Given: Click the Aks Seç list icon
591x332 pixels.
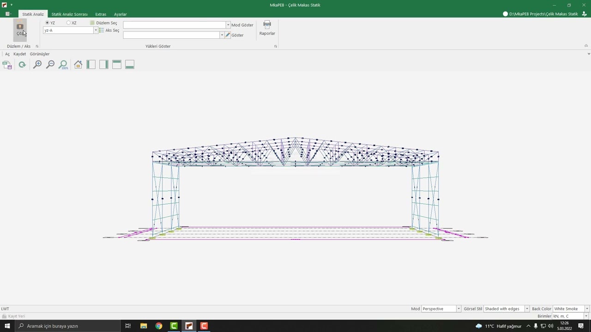Looking at the screenshot, I should [x=102, y=30].
